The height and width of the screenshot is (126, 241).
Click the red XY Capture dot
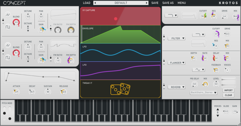[x=116, y=19]
